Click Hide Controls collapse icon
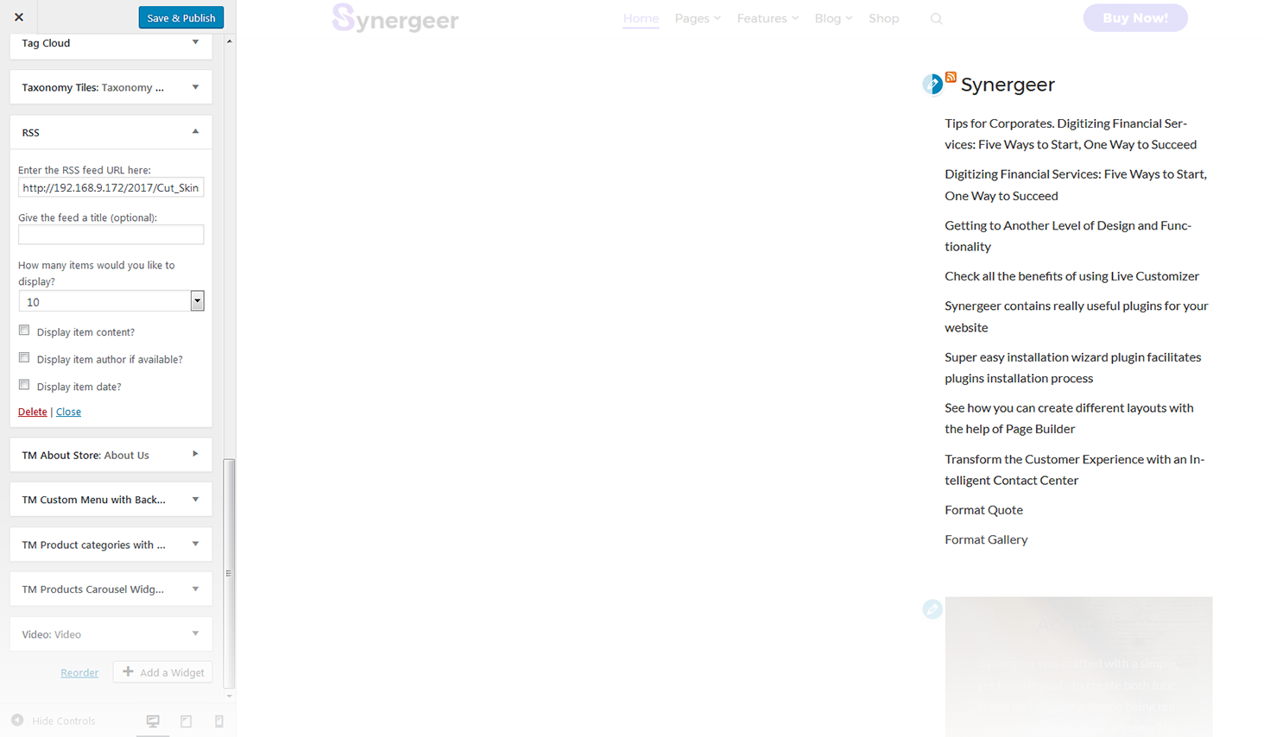The image size is (1270, 737). 17,721
